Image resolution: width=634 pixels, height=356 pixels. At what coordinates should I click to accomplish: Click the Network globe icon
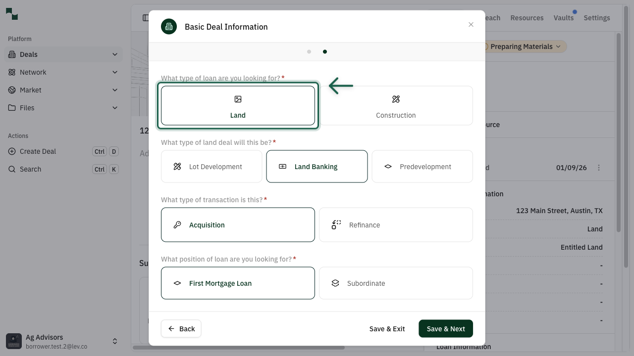tap(11, 72)
